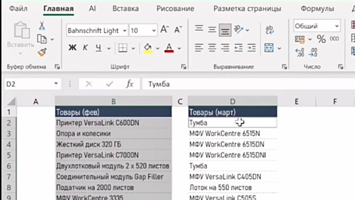Open the Файл menu
This screenshot has width=355, height=200.
click(x=18, y=9)
